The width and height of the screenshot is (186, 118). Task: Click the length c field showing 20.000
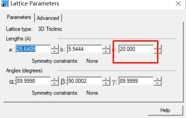coord(136,49)
